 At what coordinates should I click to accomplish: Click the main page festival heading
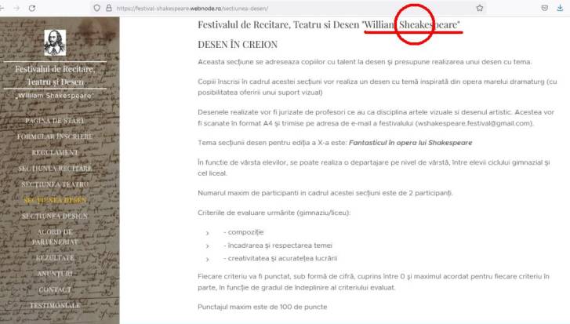pyautogui.click(x=329, y=25)
